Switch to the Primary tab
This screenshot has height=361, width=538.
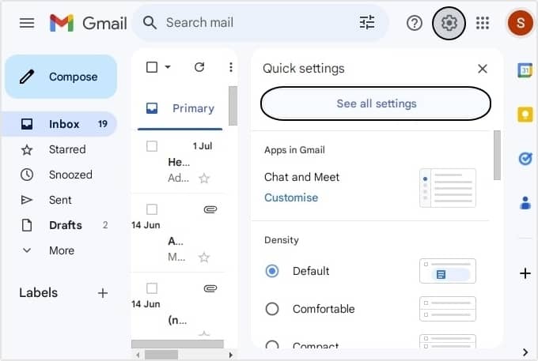pos(180,108)
